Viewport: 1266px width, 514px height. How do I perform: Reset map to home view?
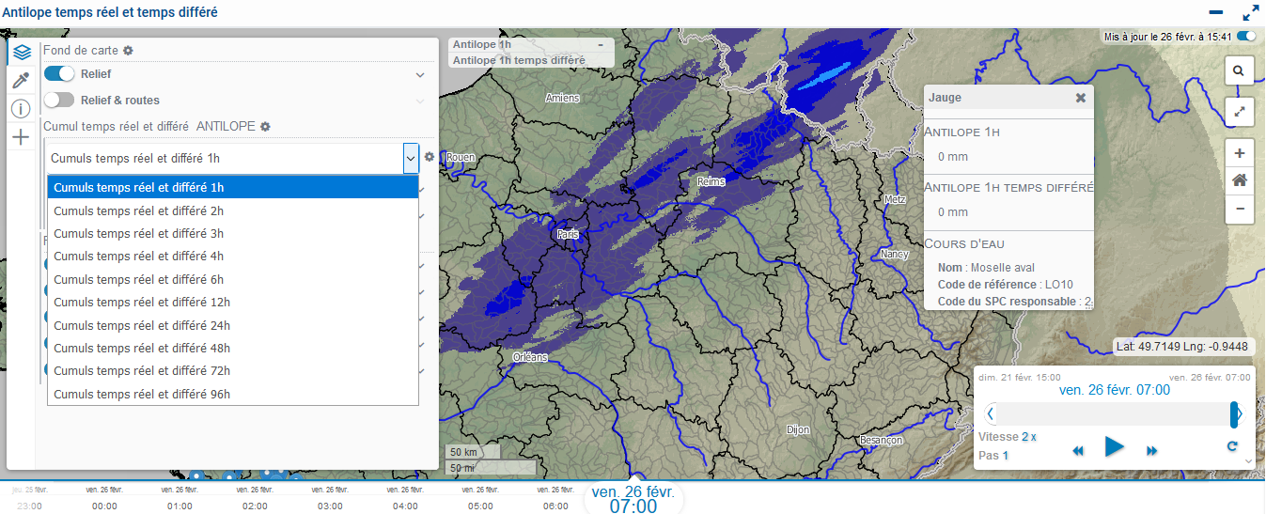(1240, 180)
